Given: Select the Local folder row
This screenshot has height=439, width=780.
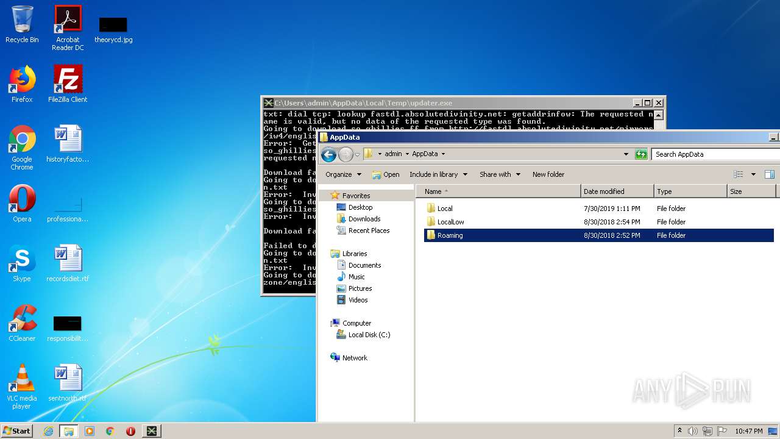Looking at the screenshot, I should tap(599, 209).
